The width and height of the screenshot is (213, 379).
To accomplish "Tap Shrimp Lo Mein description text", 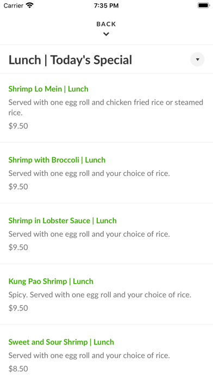I will pos(105,107).
